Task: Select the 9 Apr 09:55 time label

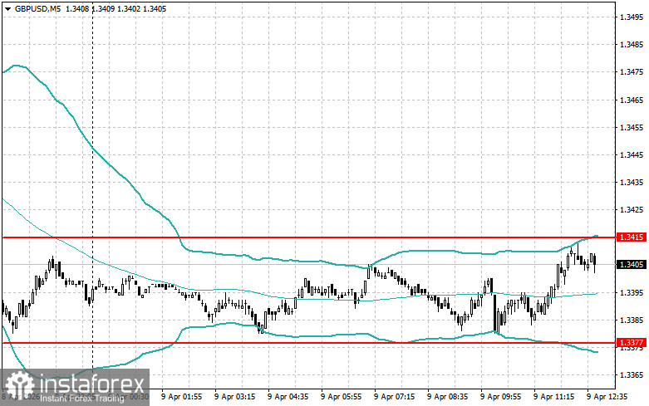Action: tap(500, 397)
